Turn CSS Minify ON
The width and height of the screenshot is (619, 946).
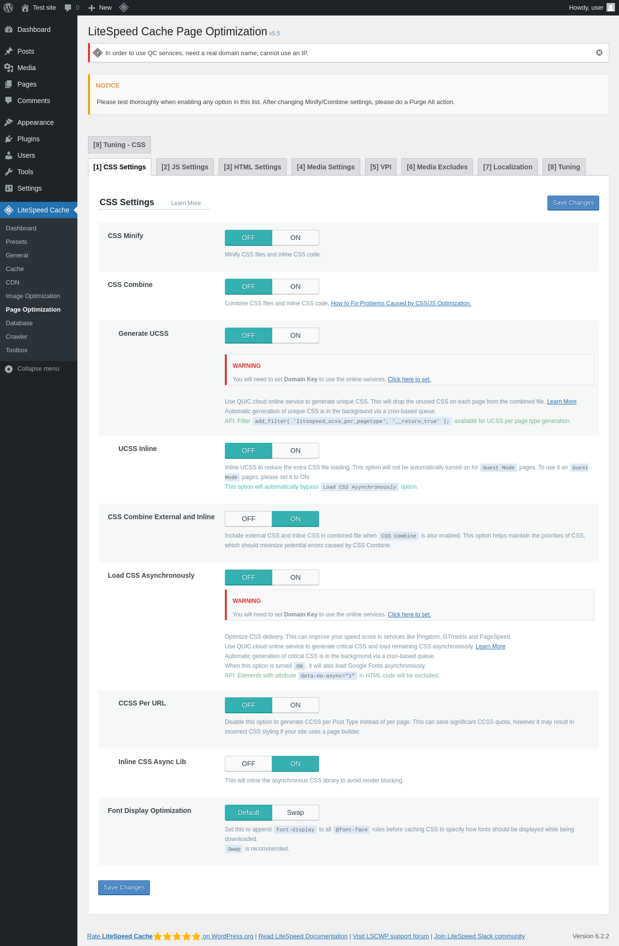click(295, 238)
